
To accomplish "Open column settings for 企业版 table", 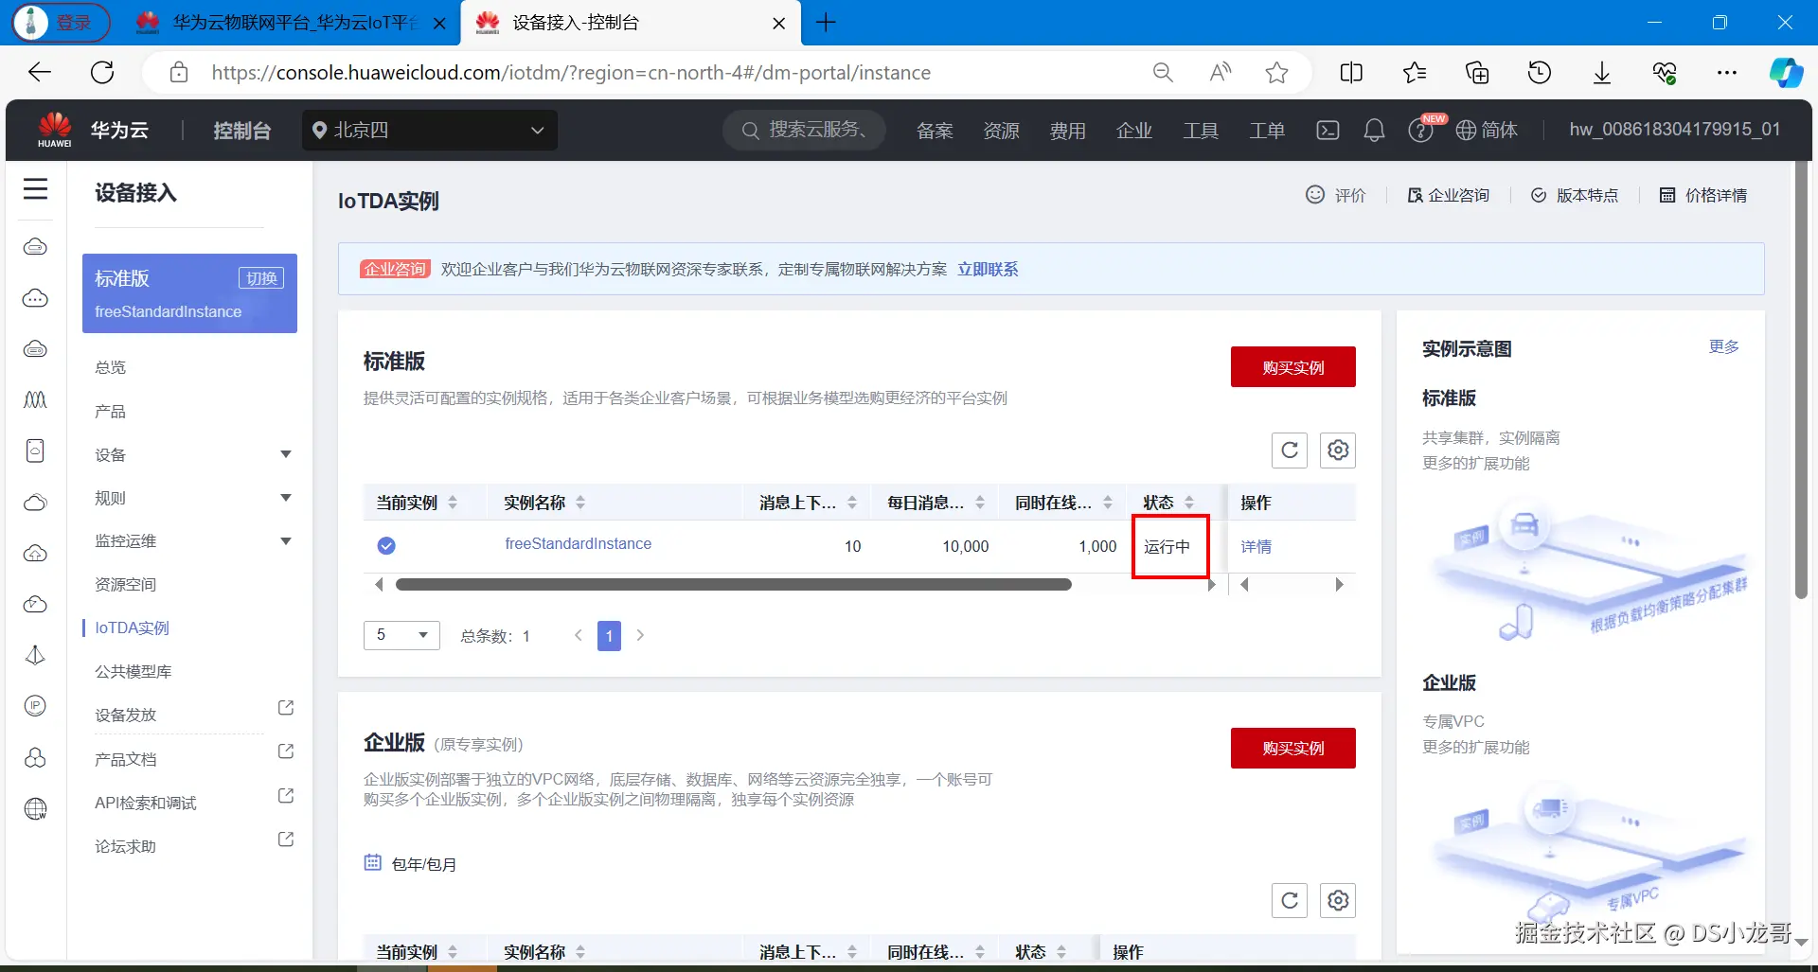I will 1338,900.
